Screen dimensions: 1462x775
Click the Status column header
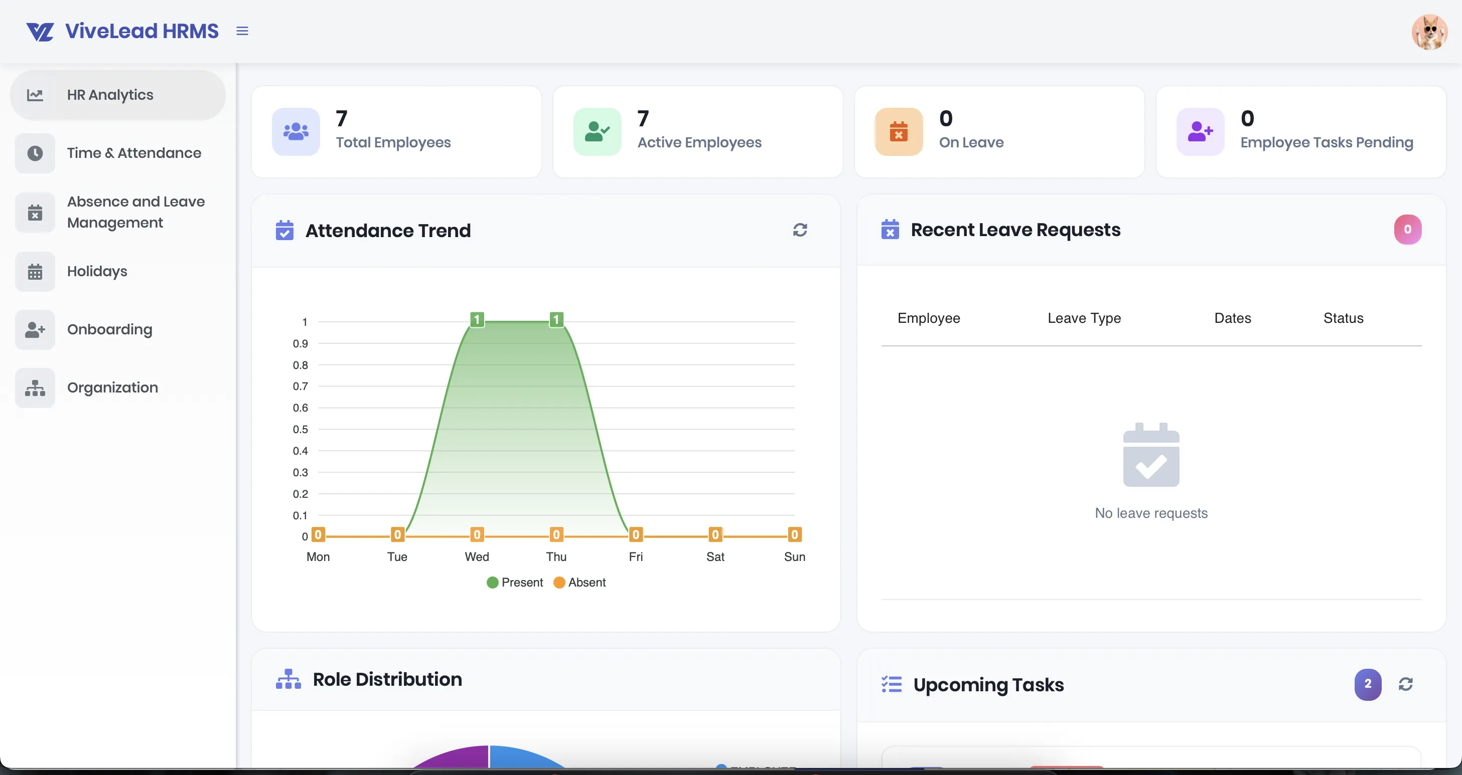tap(1344, 318)
